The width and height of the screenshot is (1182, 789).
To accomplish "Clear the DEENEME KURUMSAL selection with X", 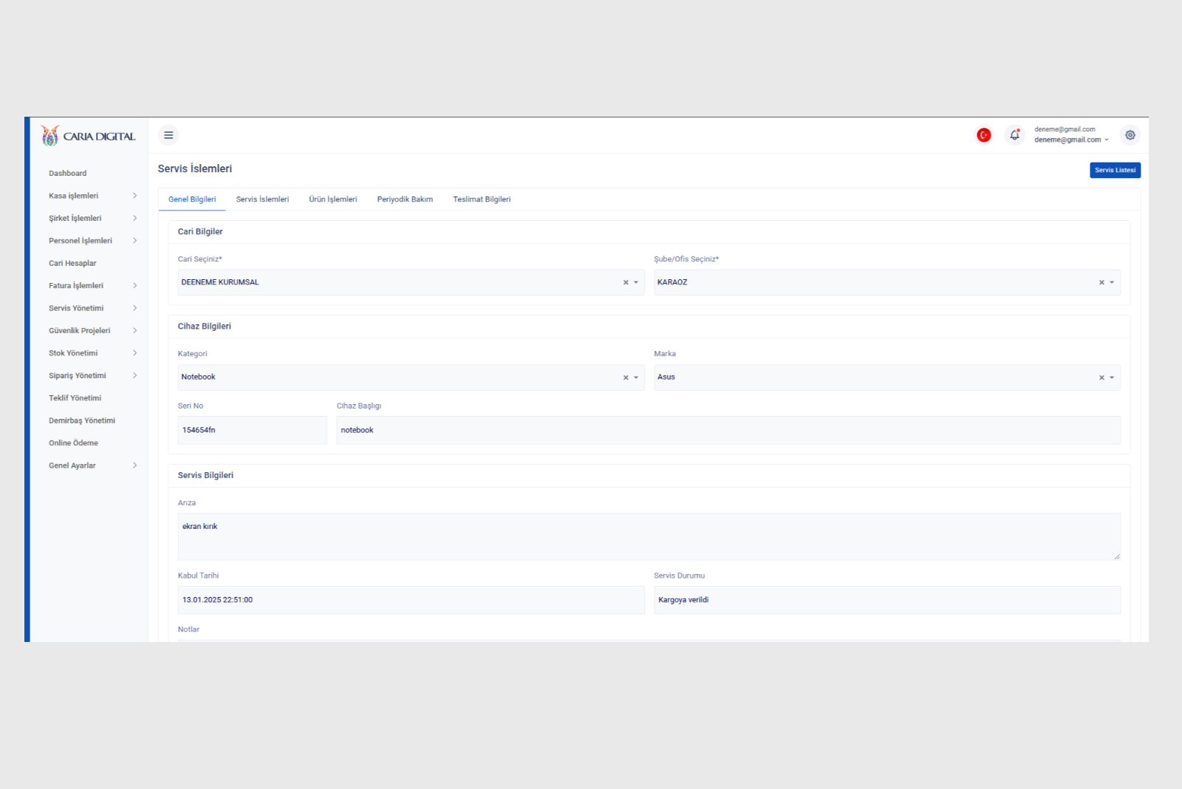I will [x=626, y=283].
